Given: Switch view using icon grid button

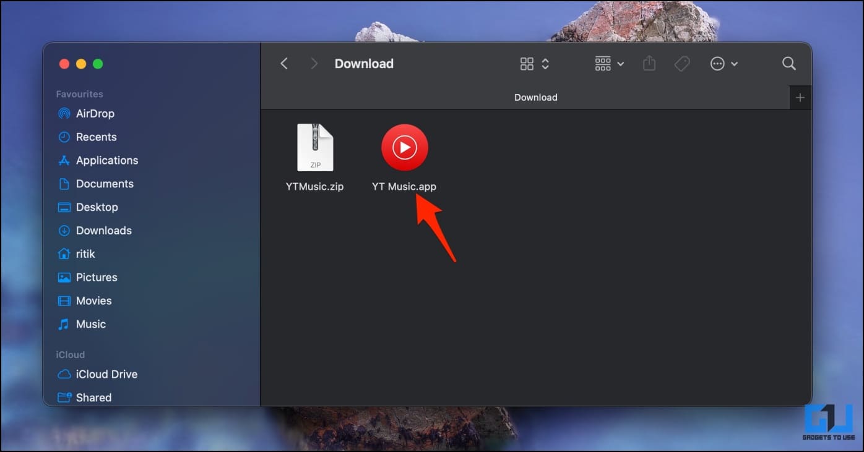Looking at the screenshot, I should coord(535,64).
